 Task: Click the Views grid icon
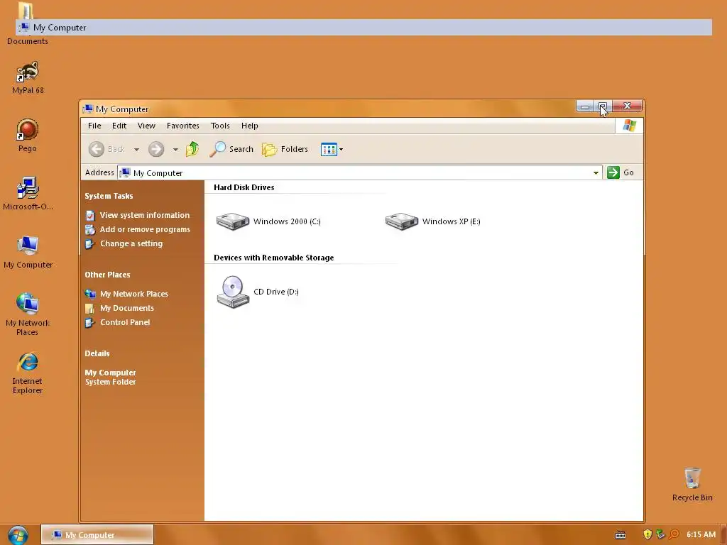(x=329, y=150)
